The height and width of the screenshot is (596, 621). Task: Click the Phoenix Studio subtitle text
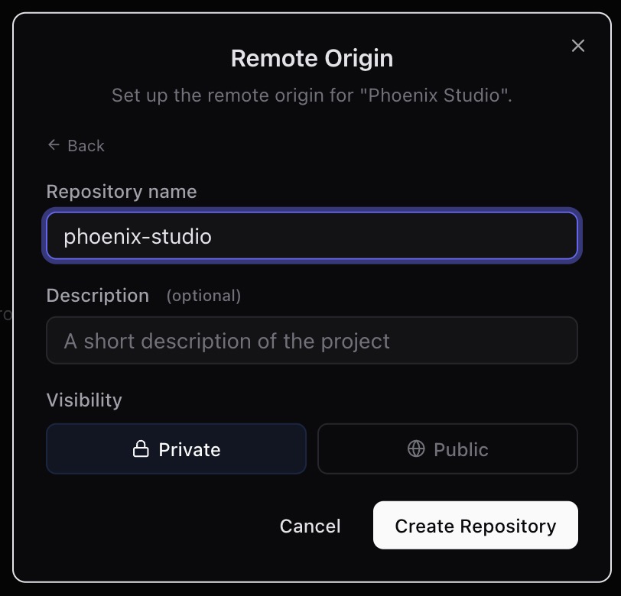pos(310,95)
